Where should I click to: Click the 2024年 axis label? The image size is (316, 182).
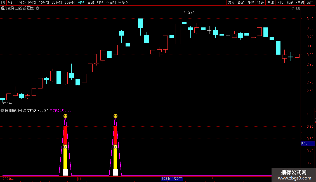pyautogui.click(x=8, y=179)
